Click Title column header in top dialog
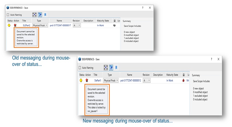232x127 pixels. click(24, 21)
